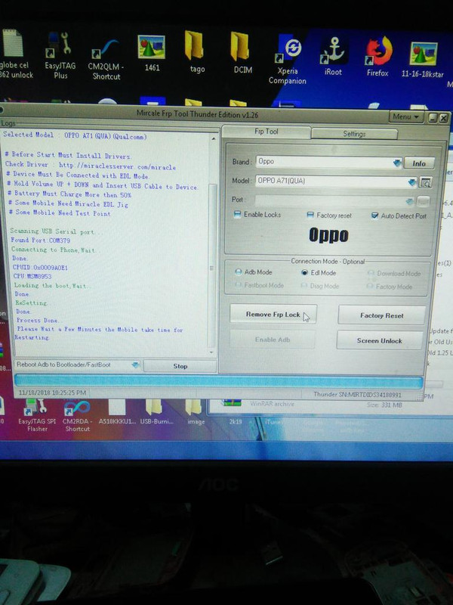The width and height of the screenshot is (453, 605).
Task: Open the CM2QLM Shortcut desktop icon
Action: tap(106, 58)
